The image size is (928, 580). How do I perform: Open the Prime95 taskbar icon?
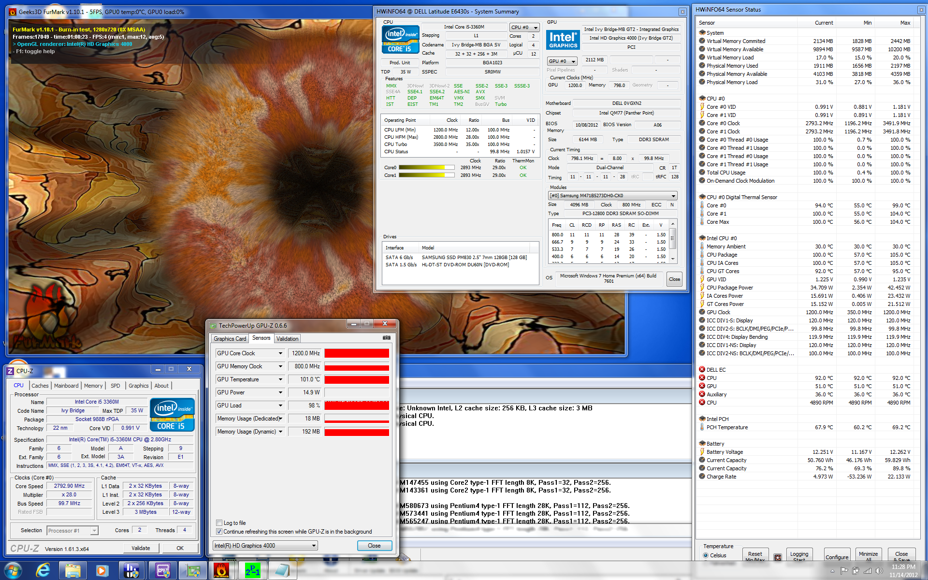[252, 570]
